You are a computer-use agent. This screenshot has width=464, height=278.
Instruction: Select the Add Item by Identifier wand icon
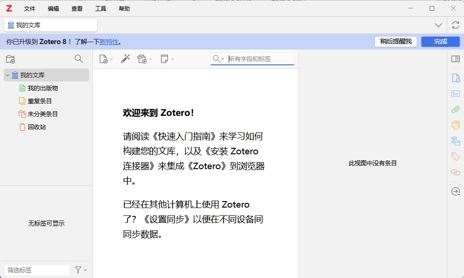pos(125,59)
